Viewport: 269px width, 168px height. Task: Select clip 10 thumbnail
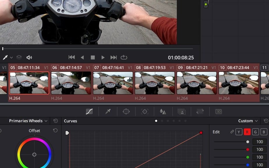pyautogui.click(x=239, y=83)
